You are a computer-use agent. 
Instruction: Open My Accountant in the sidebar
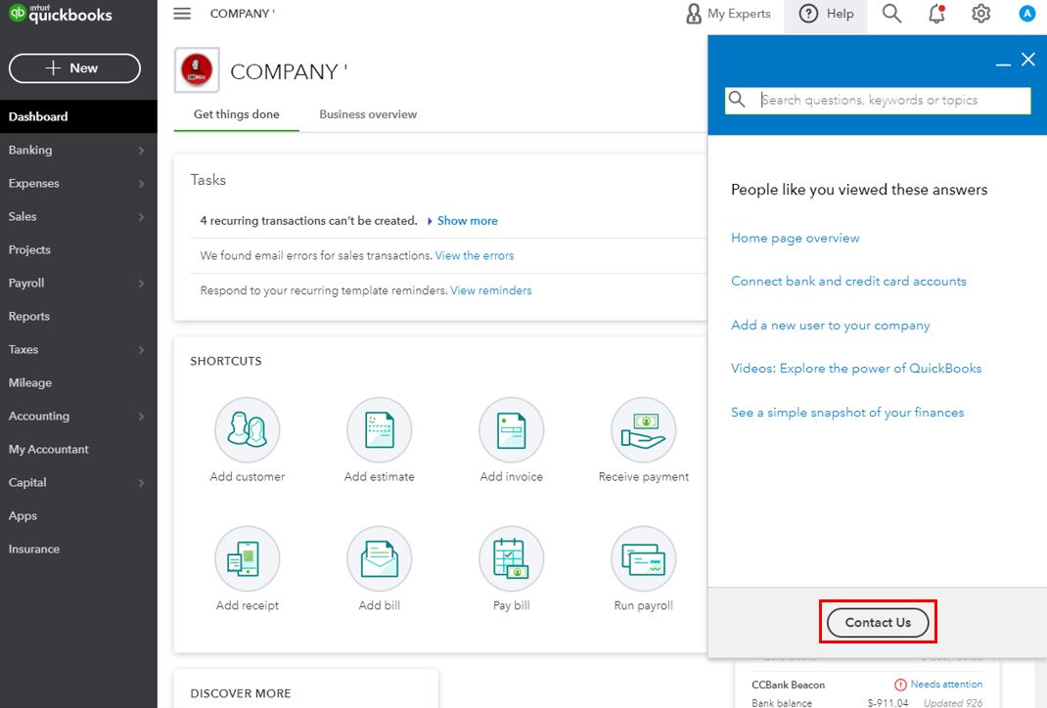coord(79,449)
